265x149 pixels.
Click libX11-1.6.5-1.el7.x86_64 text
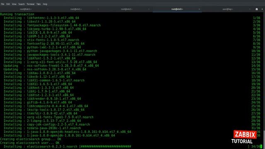[x=49, y=84]
